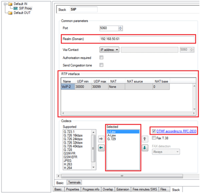Screen dimensions: 213x196
Task: Select G.728 in Supported codecs
Action: click(x=78, y=150)
